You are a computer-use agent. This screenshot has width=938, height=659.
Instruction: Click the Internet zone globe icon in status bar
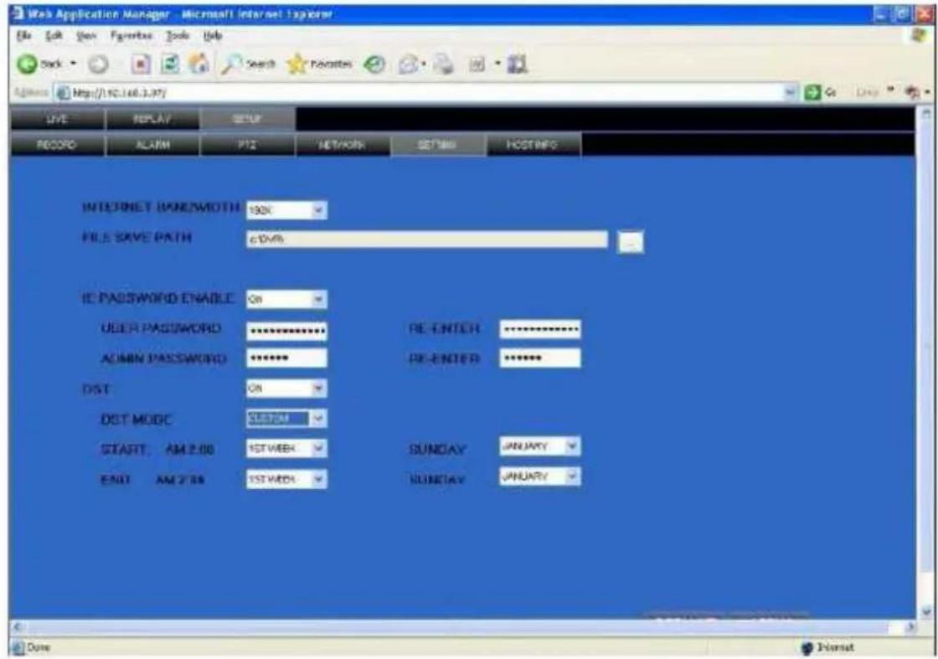coord(807,647)
